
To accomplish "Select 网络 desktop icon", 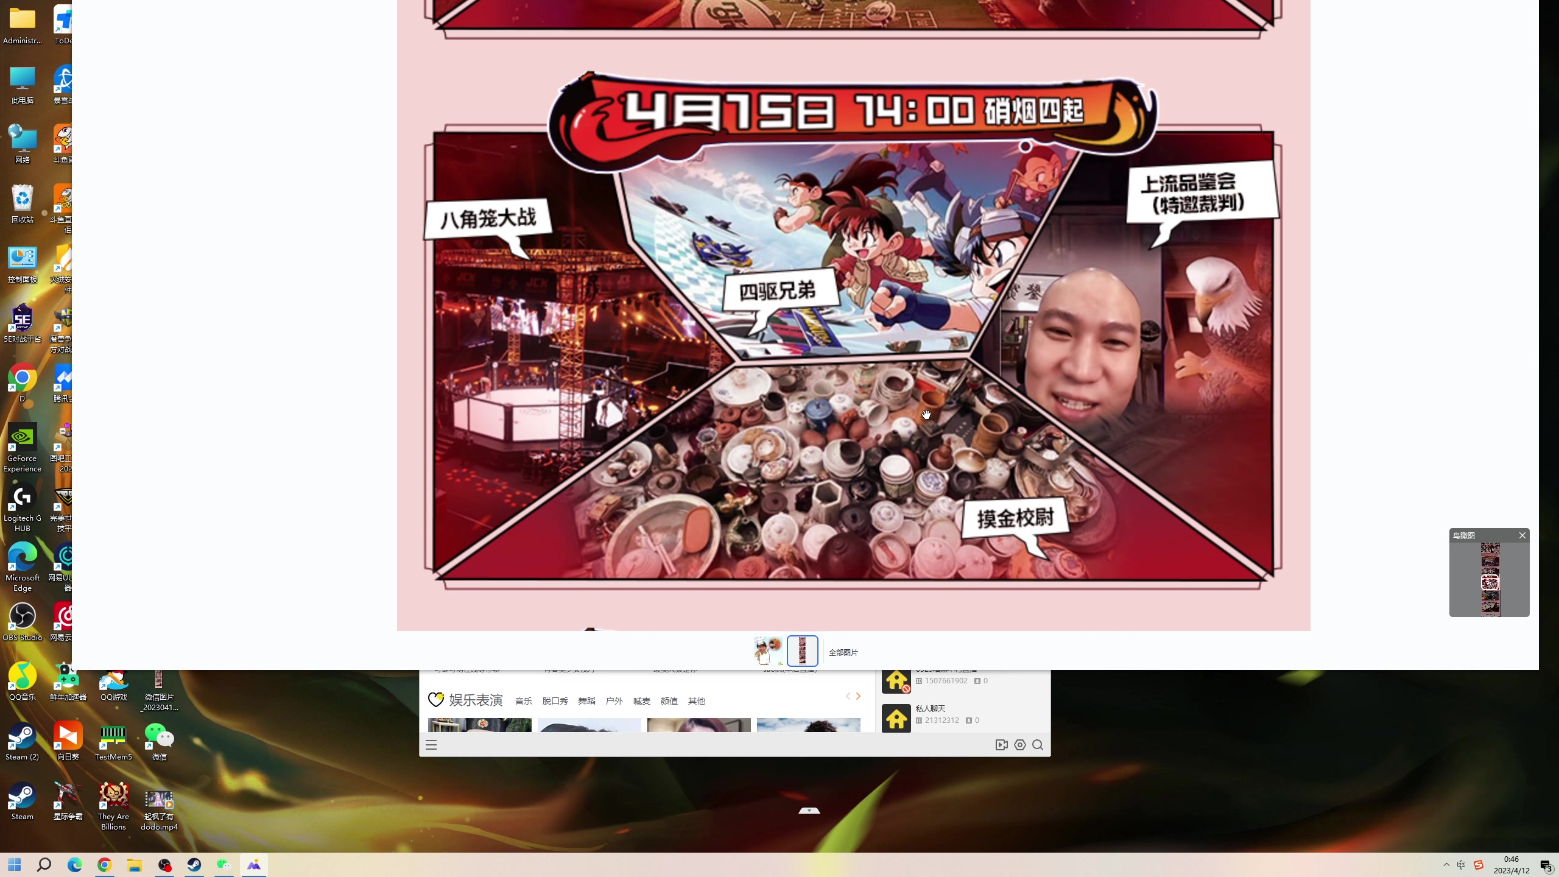I will tap(23, 145).
